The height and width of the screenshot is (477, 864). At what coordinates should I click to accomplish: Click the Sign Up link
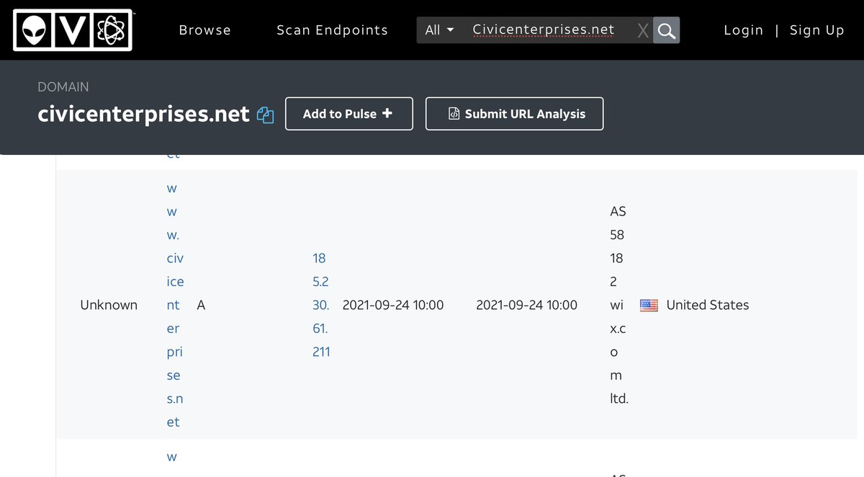(x=816, y=30)
